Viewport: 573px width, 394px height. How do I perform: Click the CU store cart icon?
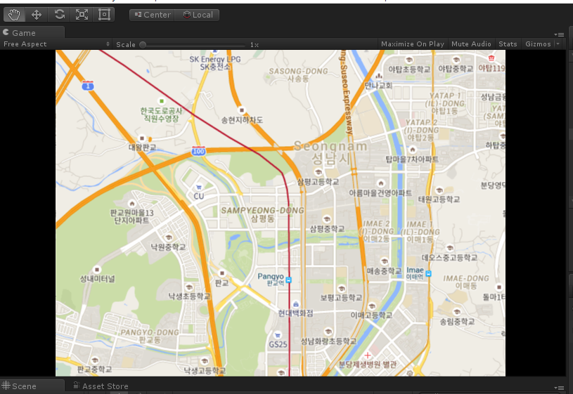click(x=199, y=188)
